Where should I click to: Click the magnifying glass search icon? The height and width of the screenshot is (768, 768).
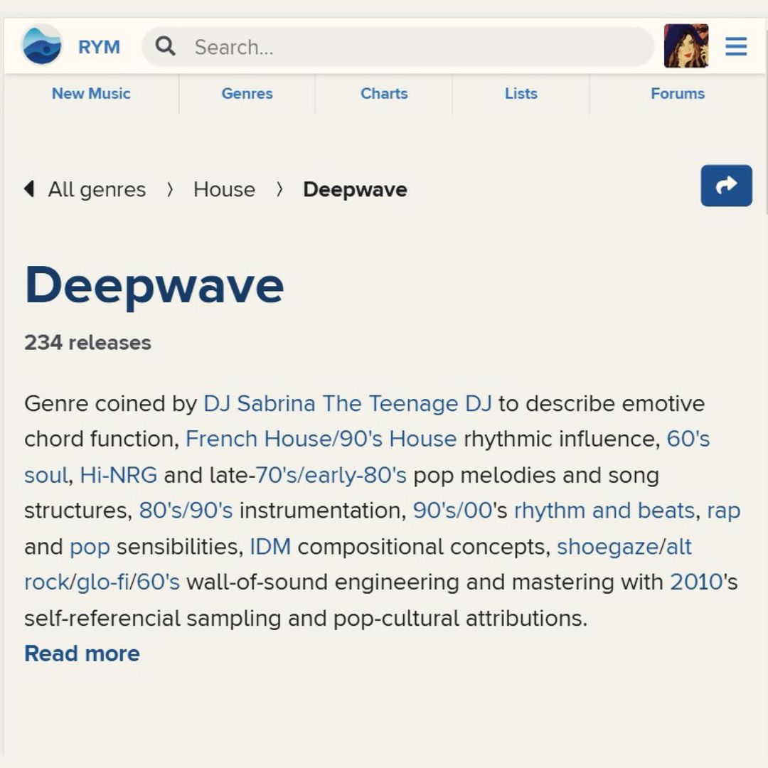(x=165, y=47)
